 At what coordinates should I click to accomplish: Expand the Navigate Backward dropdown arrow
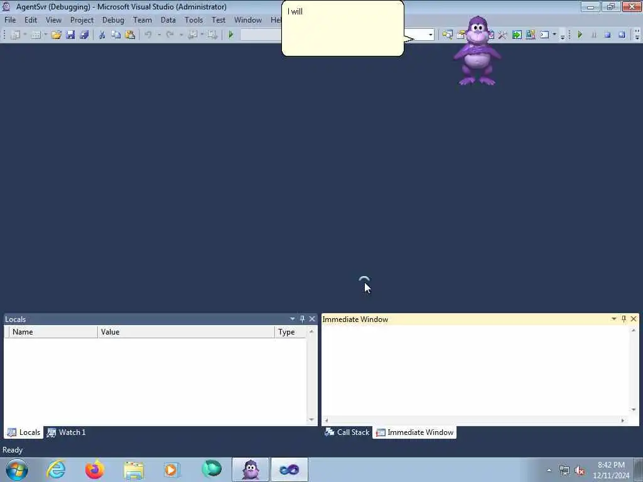click(x=202, y=35)
